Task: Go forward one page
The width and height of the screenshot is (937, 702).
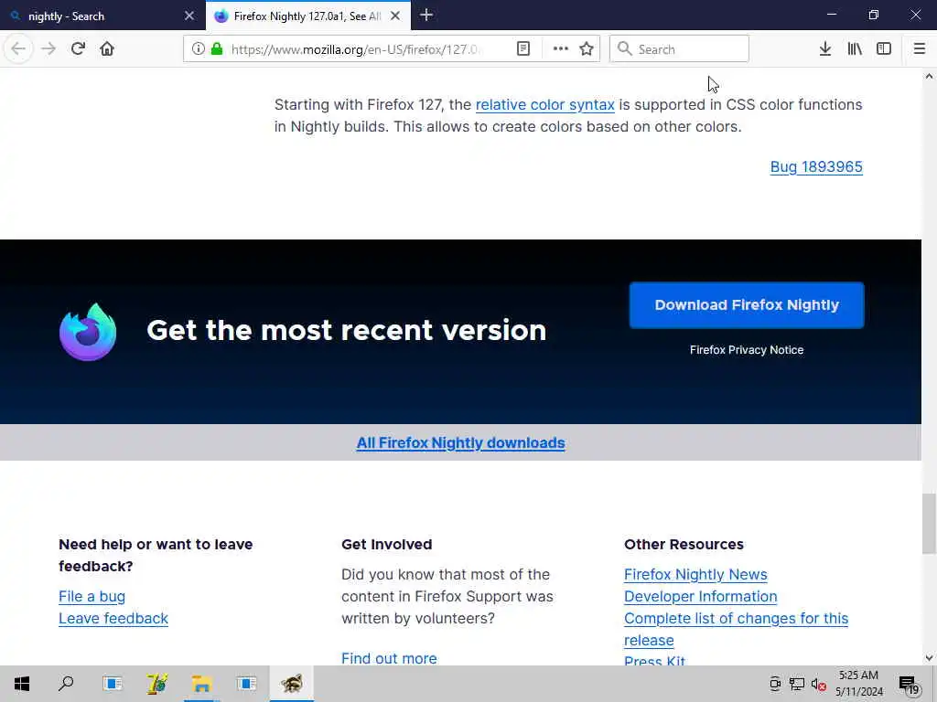Action: [x=48, y=48]
